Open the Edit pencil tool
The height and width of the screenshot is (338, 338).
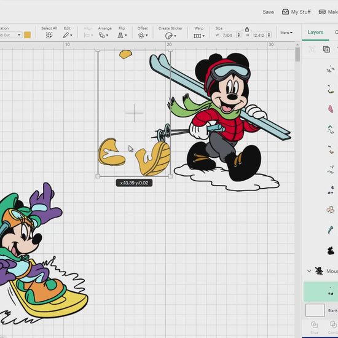[66, 35]
